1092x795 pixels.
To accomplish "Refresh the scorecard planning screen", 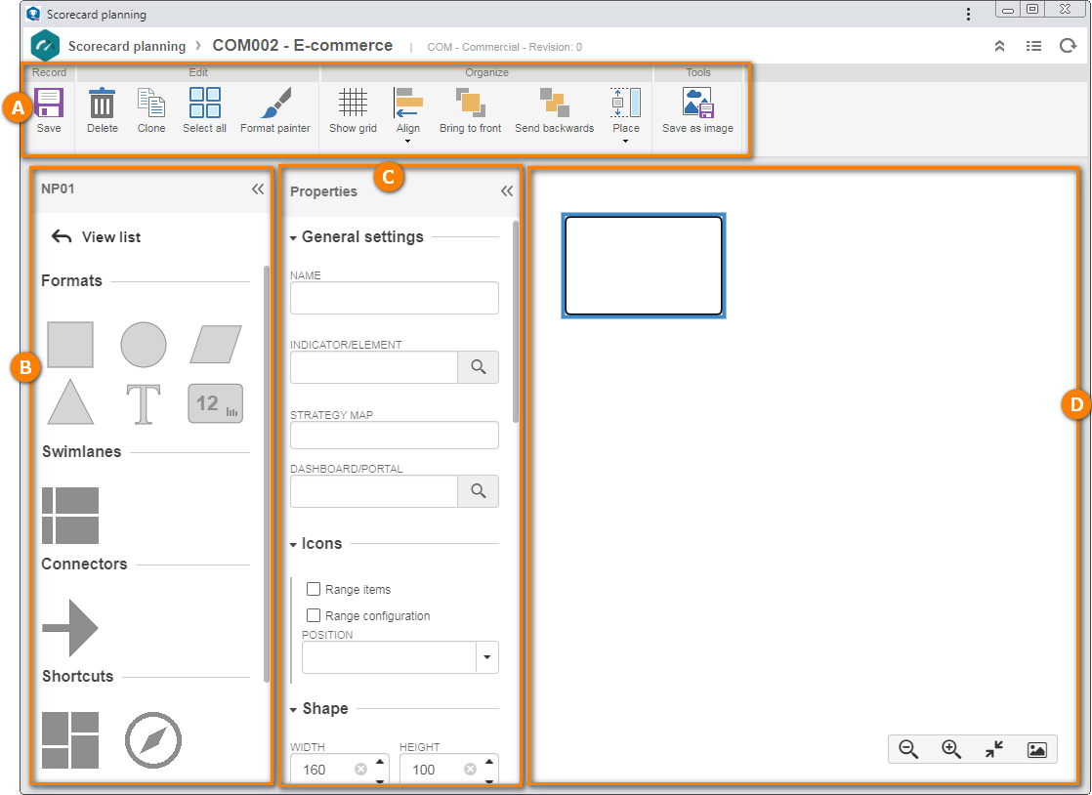I will [1068, 46].
